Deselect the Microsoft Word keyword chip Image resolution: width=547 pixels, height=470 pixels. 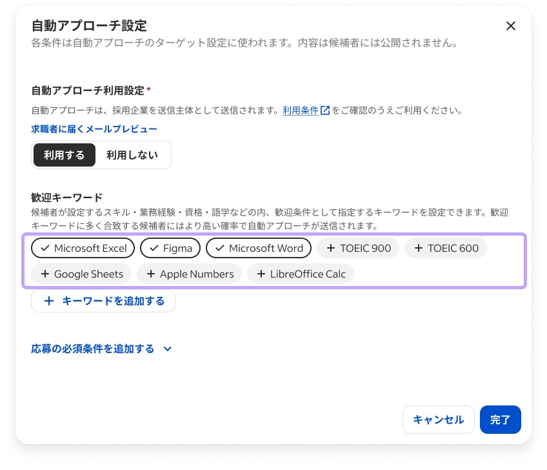tap(259, 248)
